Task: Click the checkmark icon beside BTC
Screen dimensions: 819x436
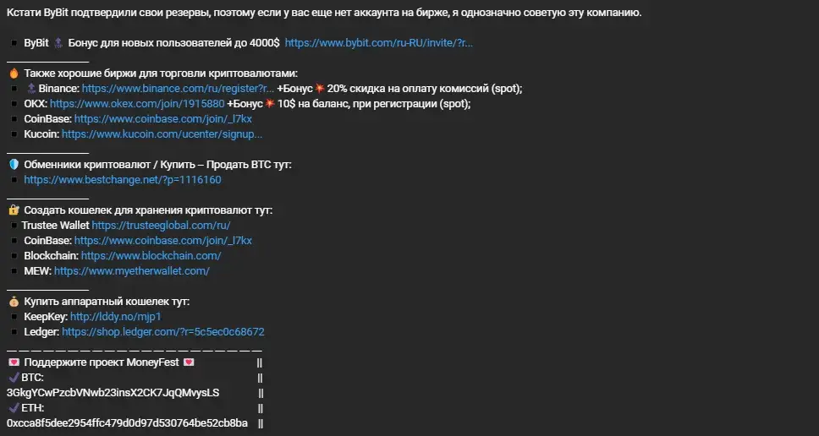Action: 14,377
